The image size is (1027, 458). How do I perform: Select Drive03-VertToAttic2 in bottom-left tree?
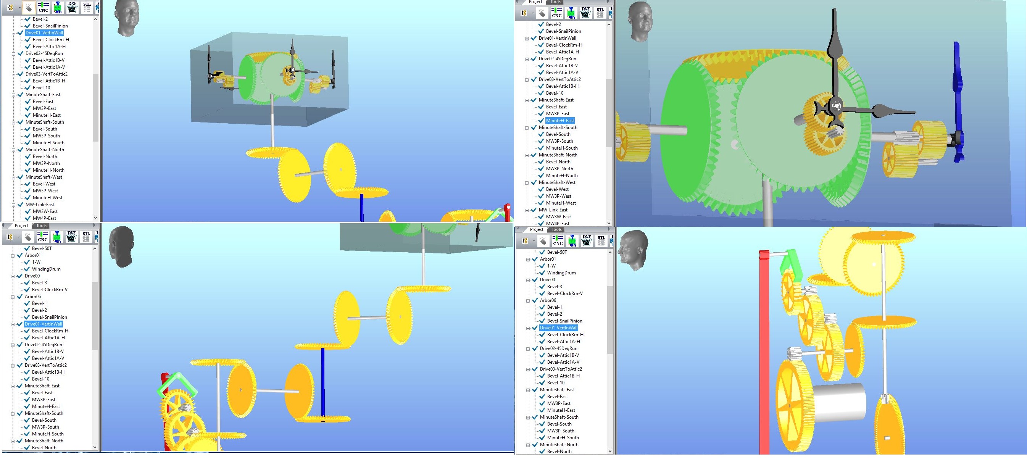pos(45,365)
